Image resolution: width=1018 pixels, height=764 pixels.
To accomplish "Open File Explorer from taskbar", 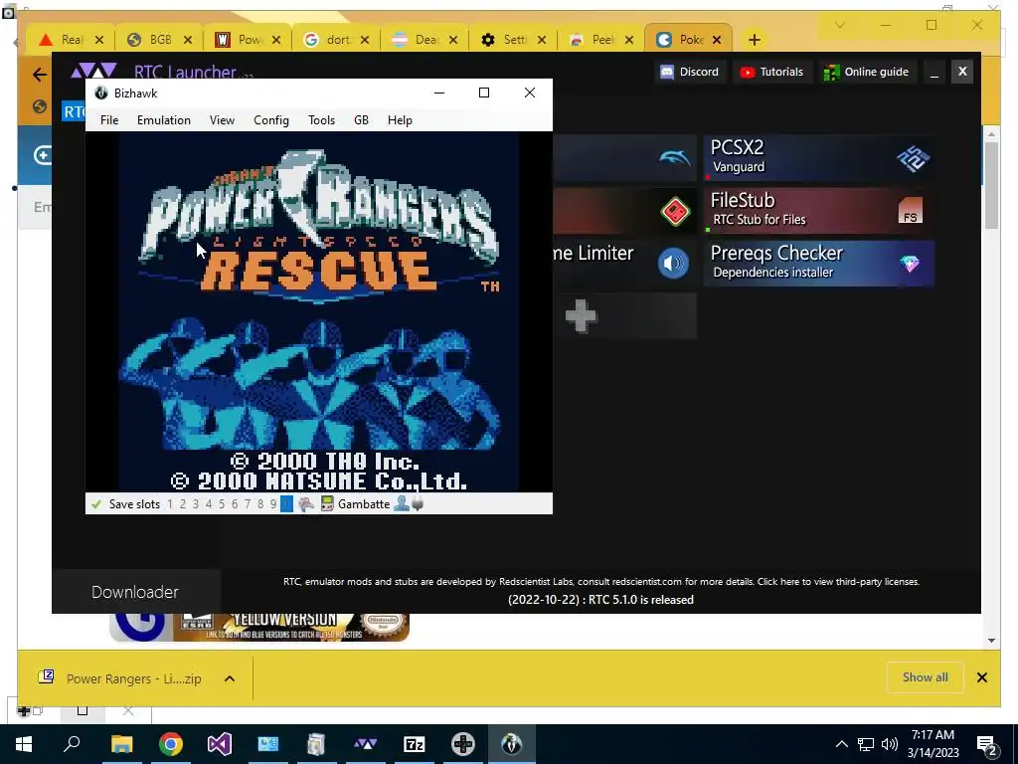I will tap(121, 744).
